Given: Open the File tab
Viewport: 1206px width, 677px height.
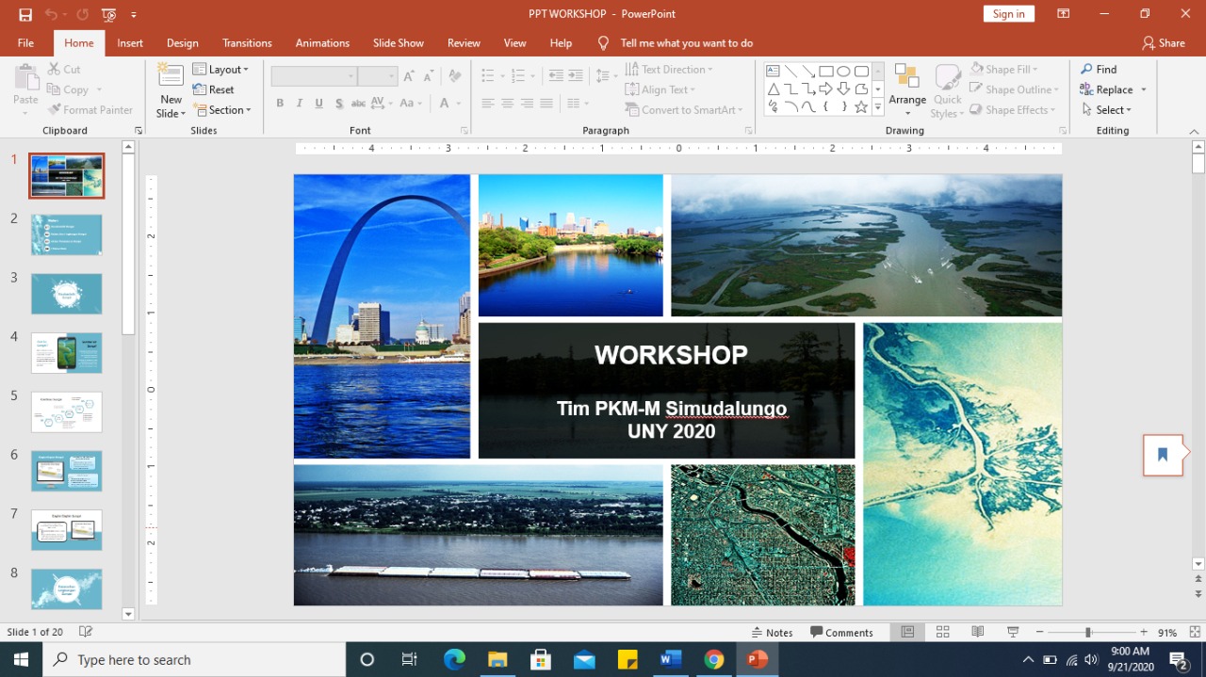Looking at the screenshot, I should click(25, 43).
